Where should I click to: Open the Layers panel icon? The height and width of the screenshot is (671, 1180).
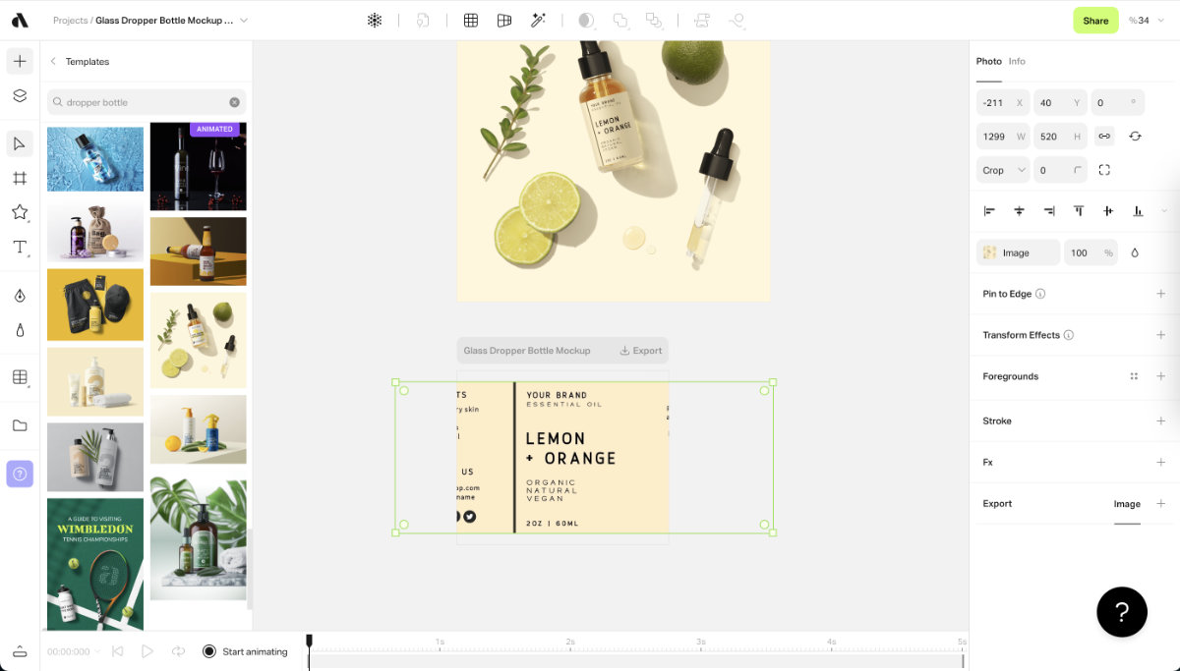[x=20, y=95]
